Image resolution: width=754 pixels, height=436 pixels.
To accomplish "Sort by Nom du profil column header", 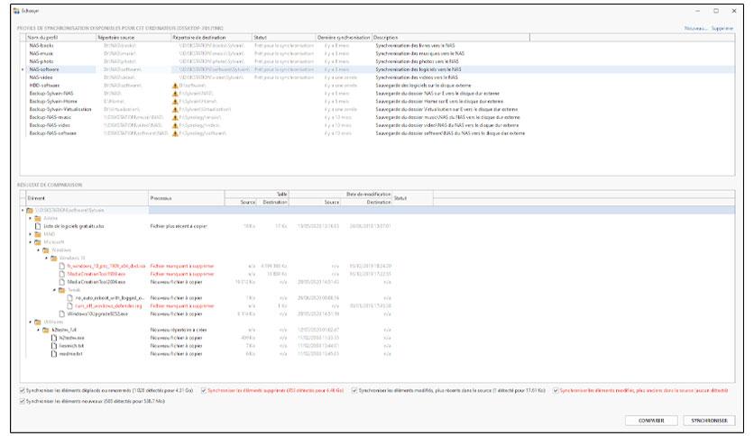I will pyautogui.click(x=61, y=38).
